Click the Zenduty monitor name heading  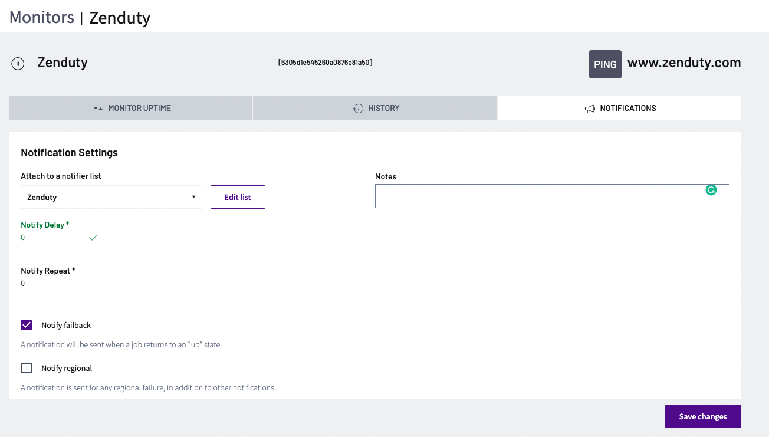tap(63, 62)
